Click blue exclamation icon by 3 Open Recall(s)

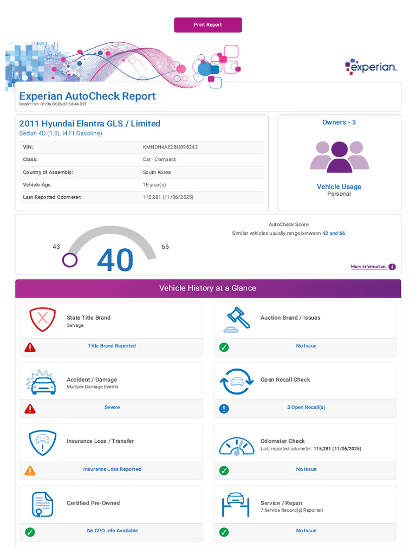pyautogui.click(x=224, y=409)
